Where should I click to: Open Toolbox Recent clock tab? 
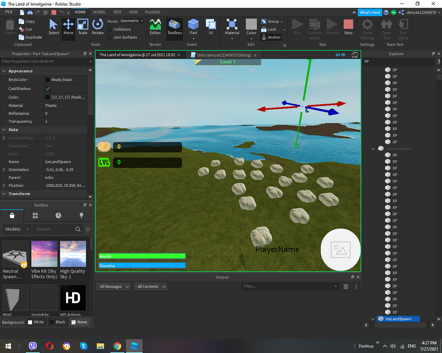point(58,215)
